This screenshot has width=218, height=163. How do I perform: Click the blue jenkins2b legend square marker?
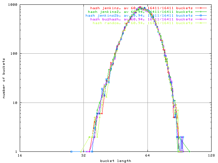[201, 15]
